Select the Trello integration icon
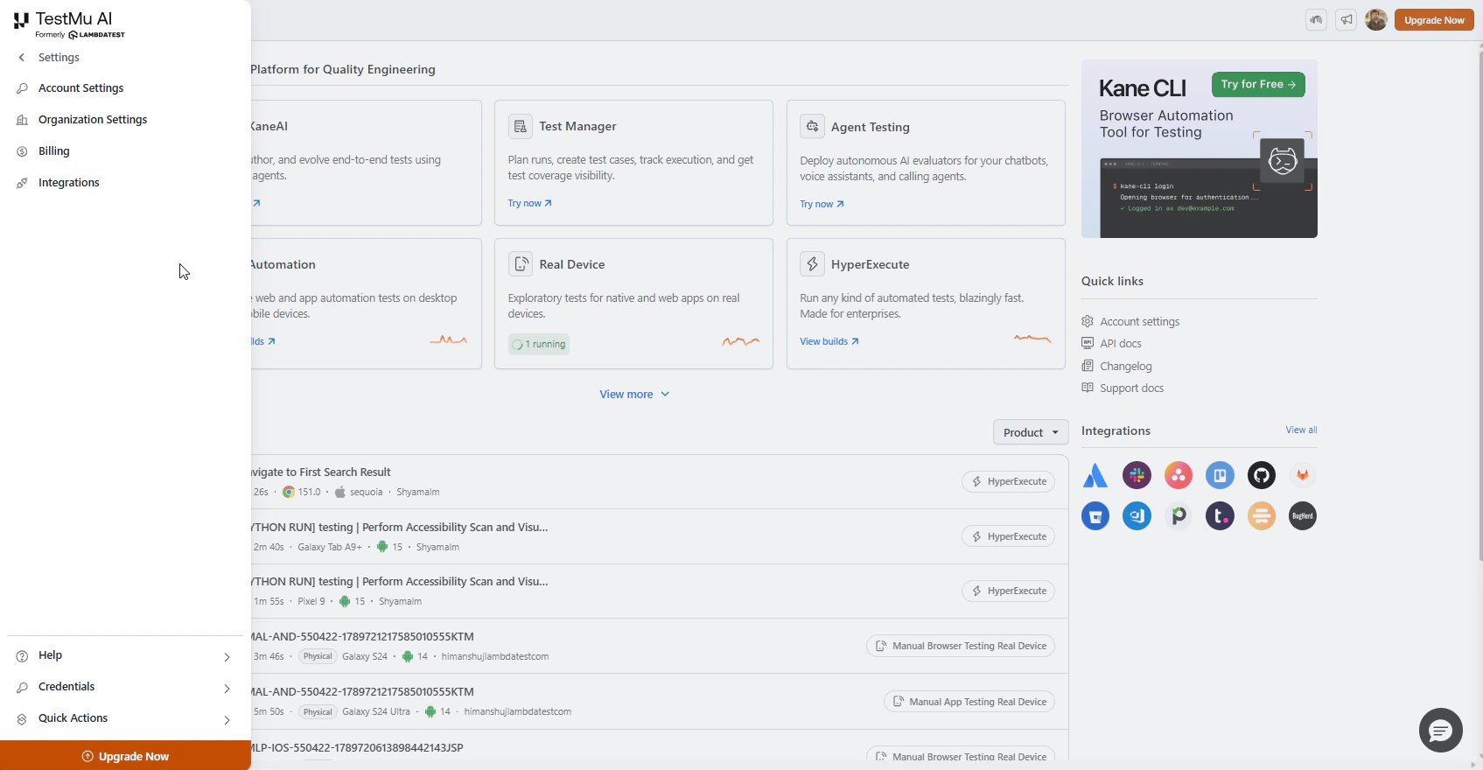 (1220, 475)
